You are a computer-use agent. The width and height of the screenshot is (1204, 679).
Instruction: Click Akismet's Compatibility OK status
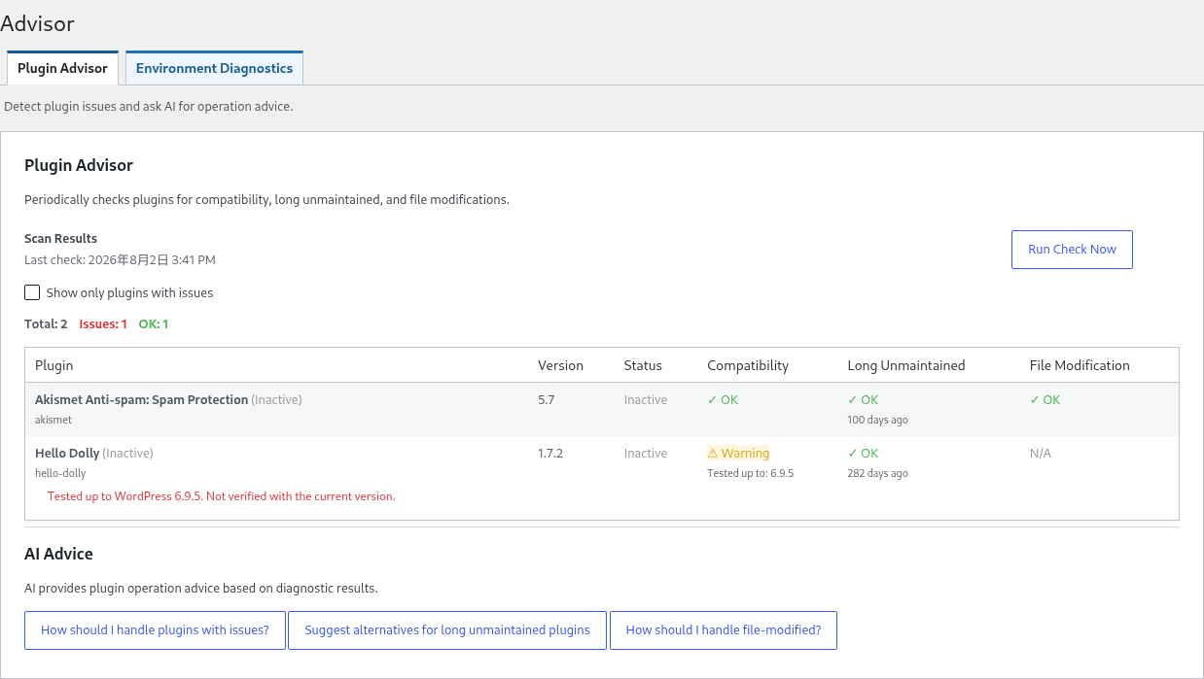click(723, 400)
